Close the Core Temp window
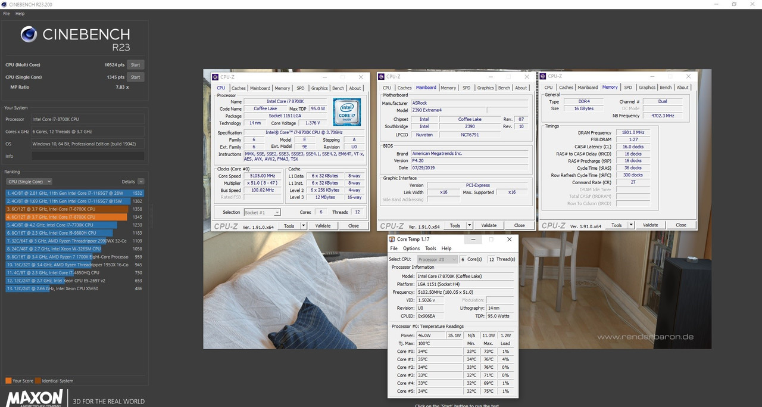762x407 pixels. click(x=509, y=240)
